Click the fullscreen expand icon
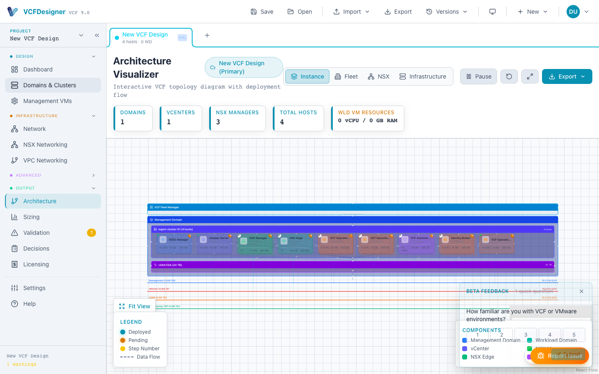Screen dimensions: 599x374 [530, 76]
